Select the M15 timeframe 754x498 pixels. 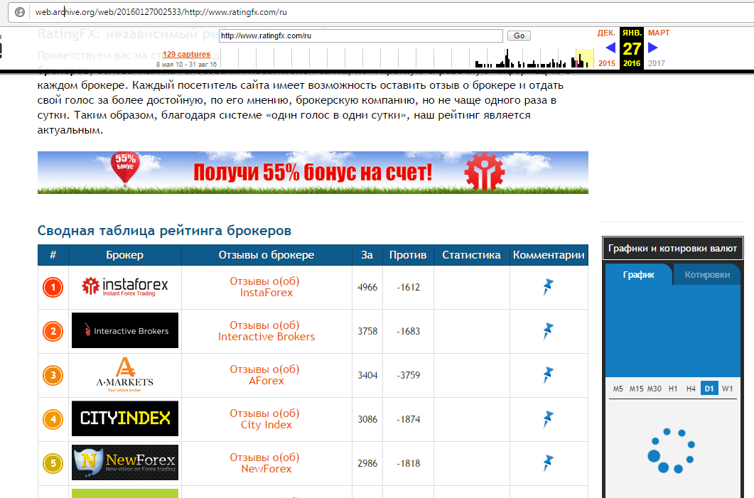coord(636,389)
